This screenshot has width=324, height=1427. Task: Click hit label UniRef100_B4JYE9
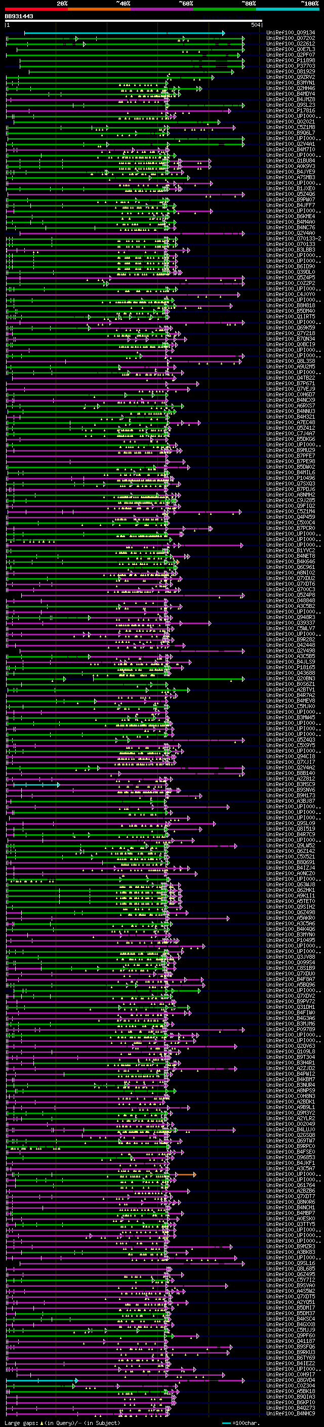pos(290,172)
